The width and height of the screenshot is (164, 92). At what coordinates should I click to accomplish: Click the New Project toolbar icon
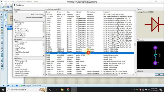(3, 7)
